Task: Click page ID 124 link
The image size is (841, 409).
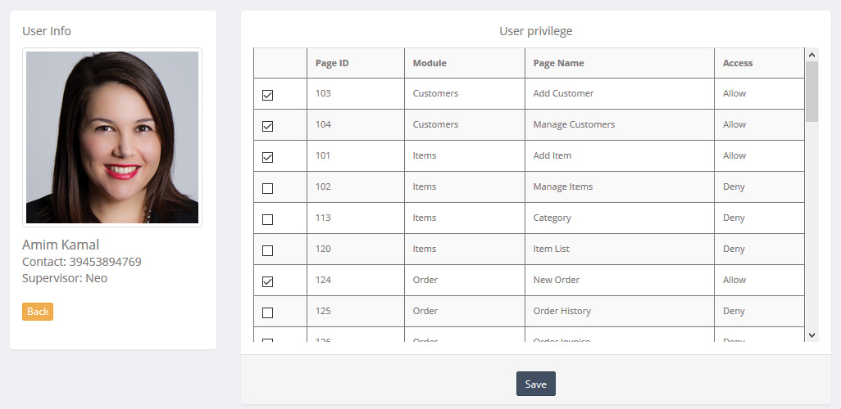Action: click(323, 280)
